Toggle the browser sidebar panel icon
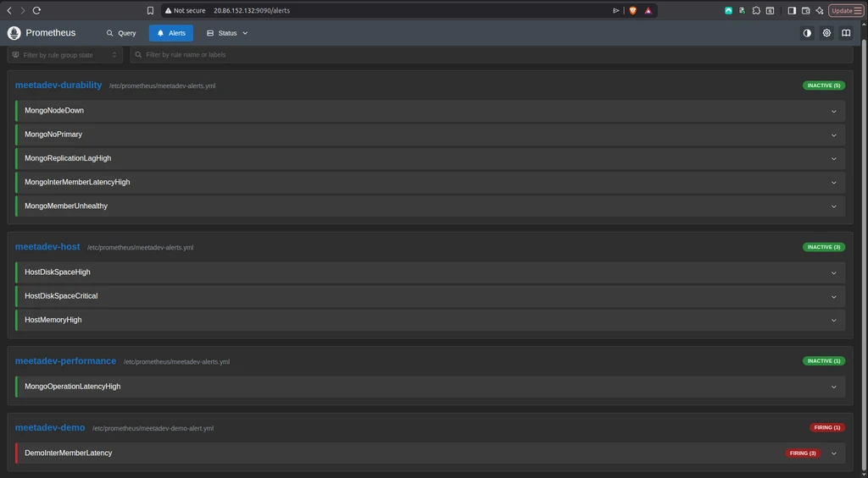 (x=792, y=10)
